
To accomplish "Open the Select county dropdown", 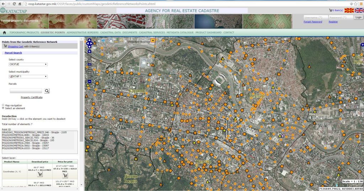I will (x=28, y=64).
